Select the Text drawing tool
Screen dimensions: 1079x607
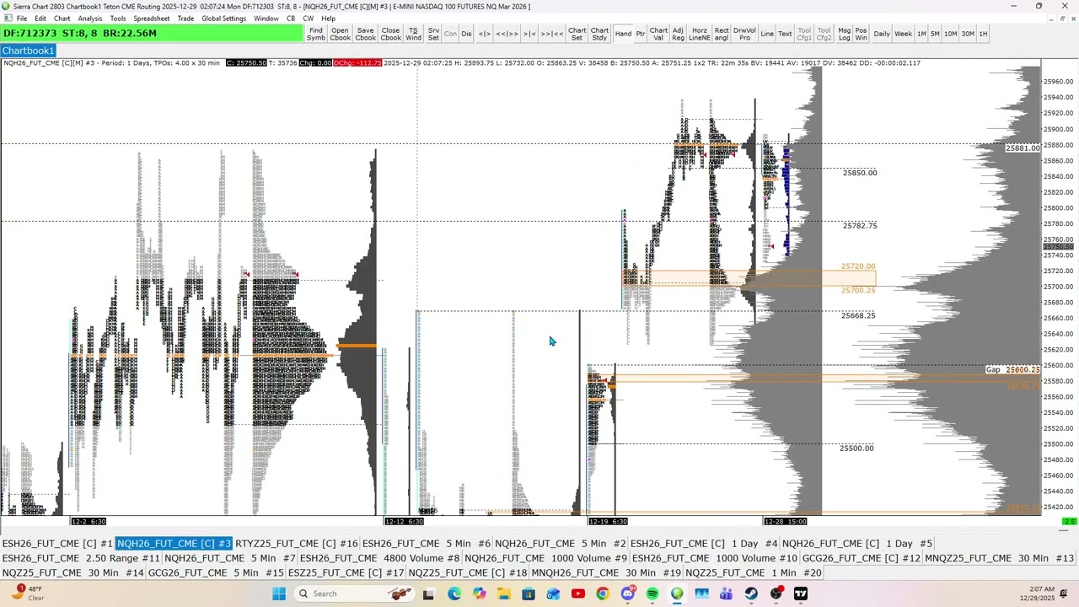click(x=785, y=34)
